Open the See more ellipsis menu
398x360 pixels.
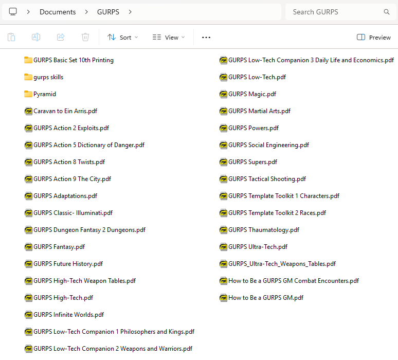(206, 38)
